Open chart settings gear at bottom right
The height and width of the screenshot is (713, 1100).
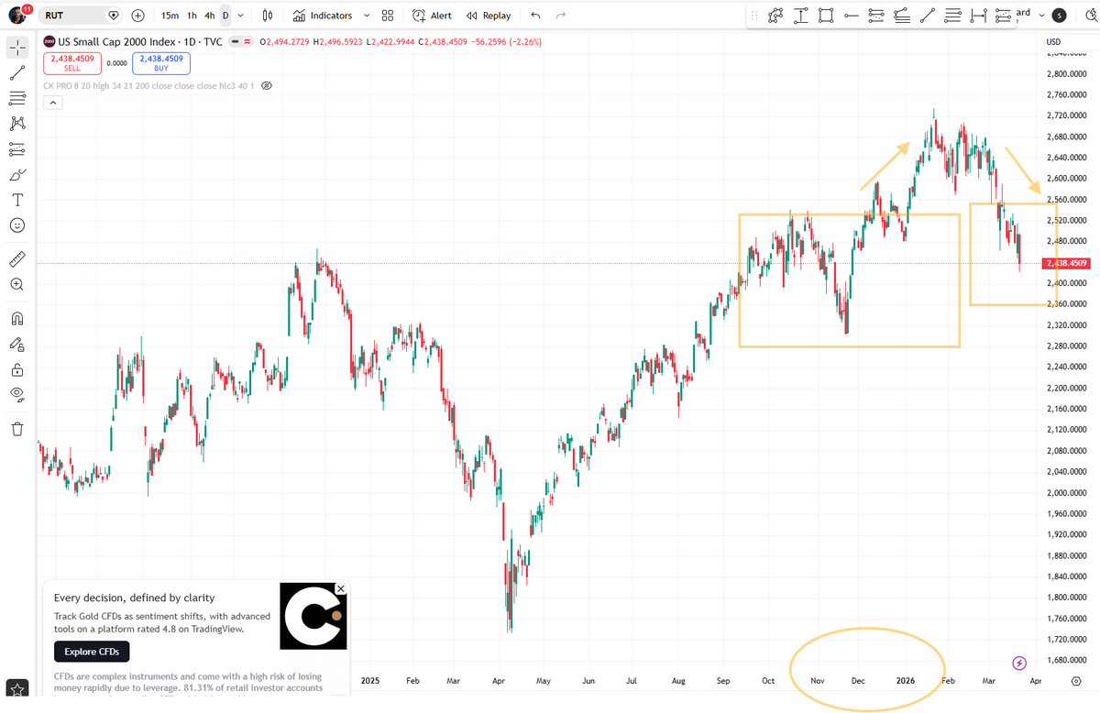[1076, 681]
